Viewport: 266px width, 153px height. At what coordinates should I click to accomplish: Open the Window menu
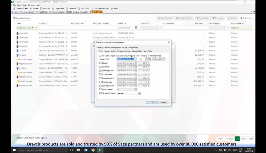31,5
